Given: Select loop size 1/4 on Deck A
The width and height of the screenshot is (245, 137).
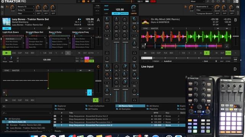Looking at the screenshot, I should 45,53.
